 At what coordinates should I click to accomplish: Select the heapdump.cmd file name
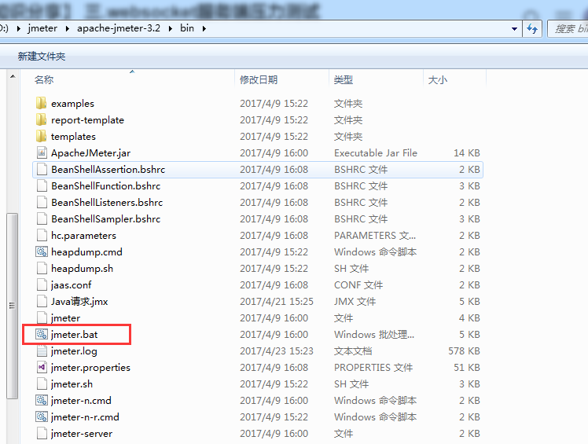(x=86, y=252)
